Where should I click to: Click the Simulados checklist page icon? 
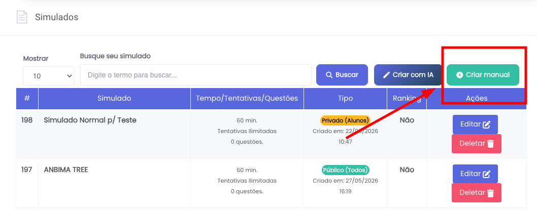(x=22, y=17)
